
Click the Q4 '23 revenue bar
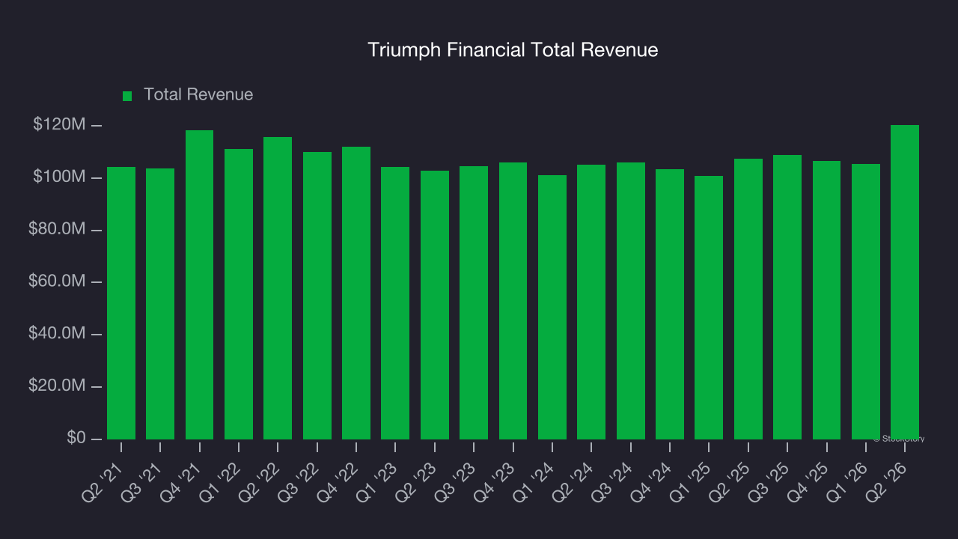pos(513,301)
